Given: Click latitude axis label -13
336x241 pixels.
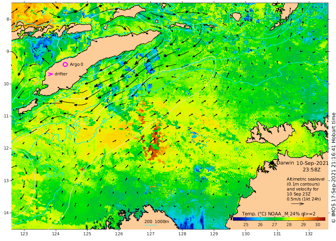Looking at the screenshot, I should pos(6,181).
